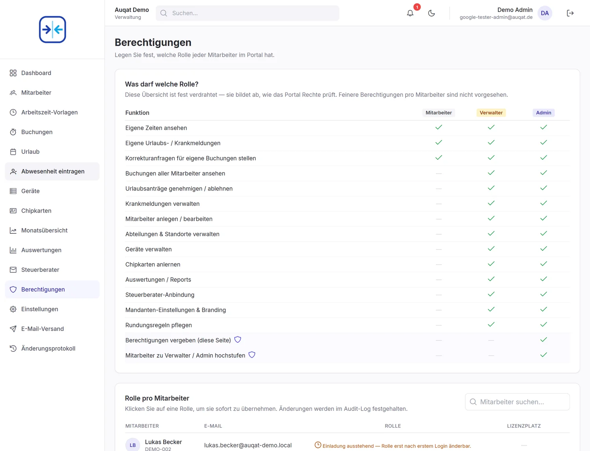Image resolution: width=590 pixels, height=451 pixels.
Task: Open the notifications bell
Action: pyautogui.click(x=410, y=13)
